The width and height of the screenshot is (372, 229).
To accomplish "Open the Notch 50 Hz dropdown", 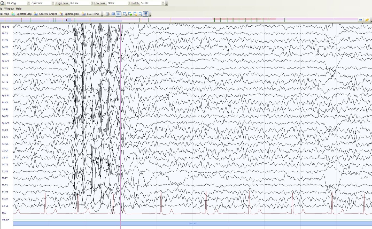I will (163, 3).
